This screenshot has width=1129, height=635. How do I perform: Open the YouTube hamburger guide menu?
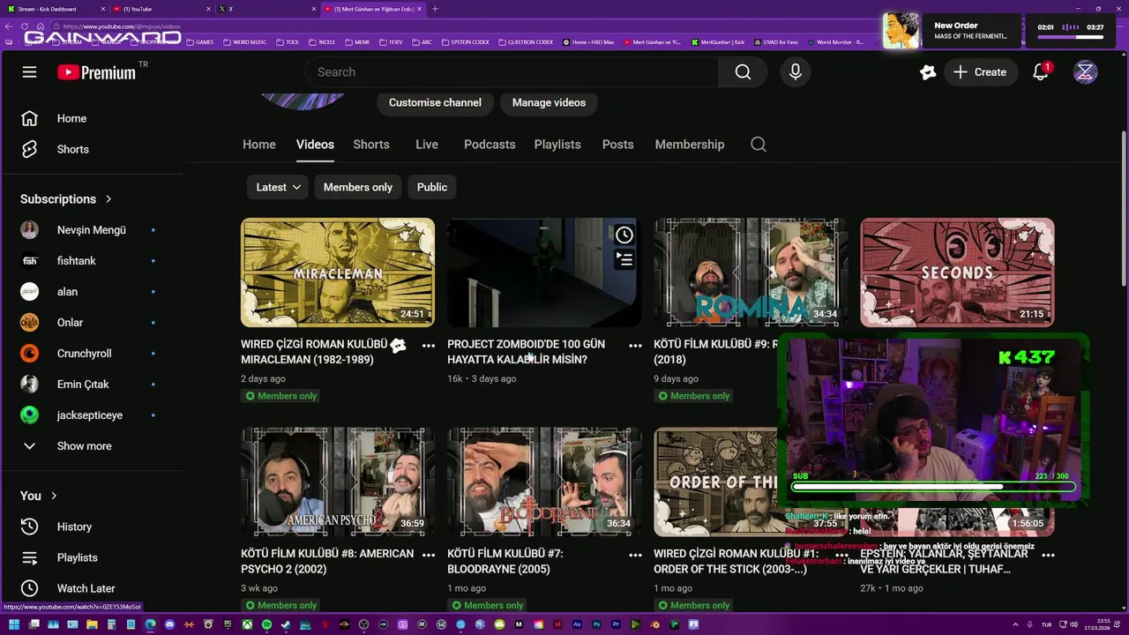29,72
